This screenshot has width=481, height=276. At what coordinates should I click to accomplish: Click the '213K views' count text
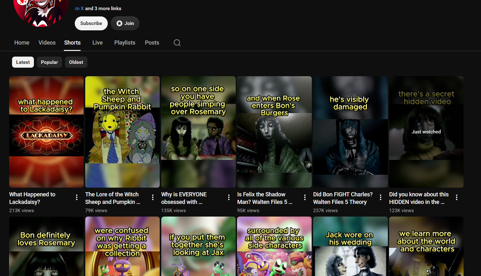click(22, 211)
